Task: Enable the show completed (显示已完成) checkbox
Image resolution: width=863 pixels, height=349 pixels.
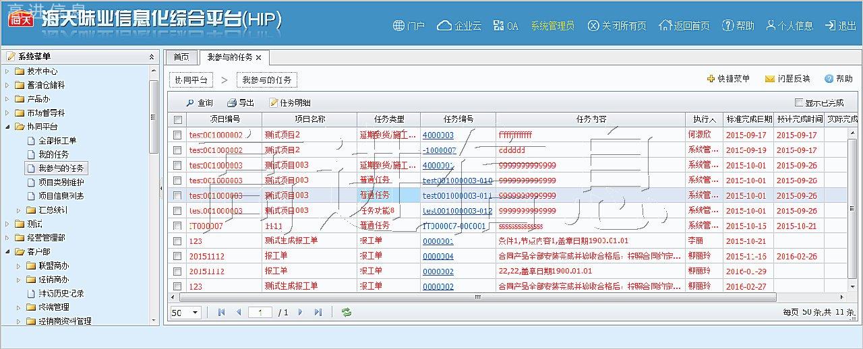Action: tap(799, 103)
